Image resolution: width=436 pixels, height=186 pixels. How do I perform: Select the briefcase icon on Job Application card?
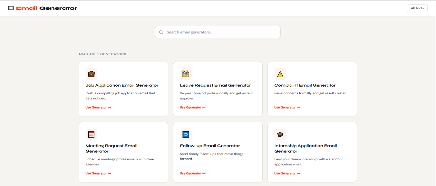92,74
